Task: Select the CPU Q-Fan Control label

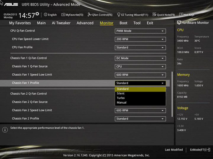Action: (22, 31)
